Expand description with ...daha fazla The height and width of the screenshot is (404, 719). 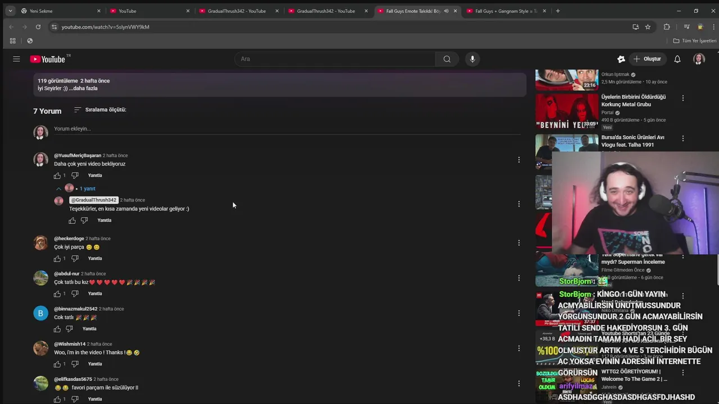(x=83, y=89)
